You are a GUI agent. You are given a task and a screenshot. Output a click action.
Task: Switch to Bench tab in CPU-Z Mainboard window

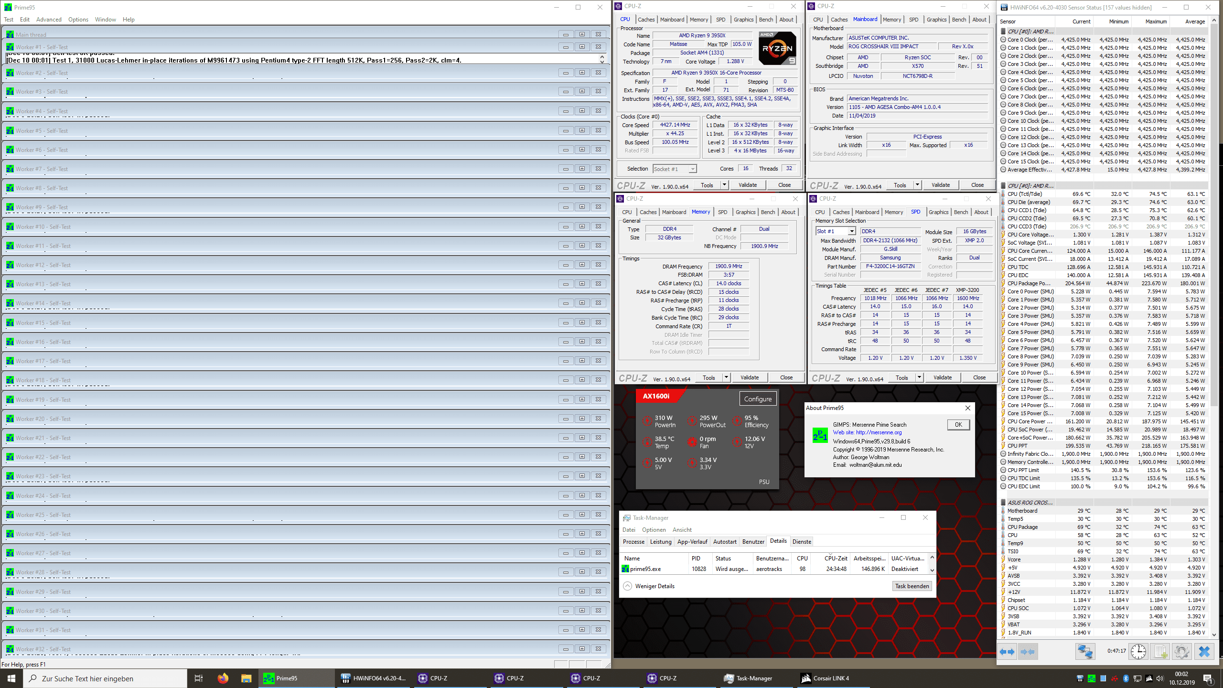click(958, 20)
